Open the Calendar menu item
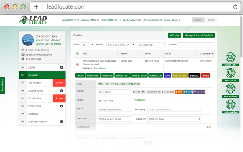Image resolution: width=243 pixels, height=152 pixels. pyautogui.click(x=42, y=114)
